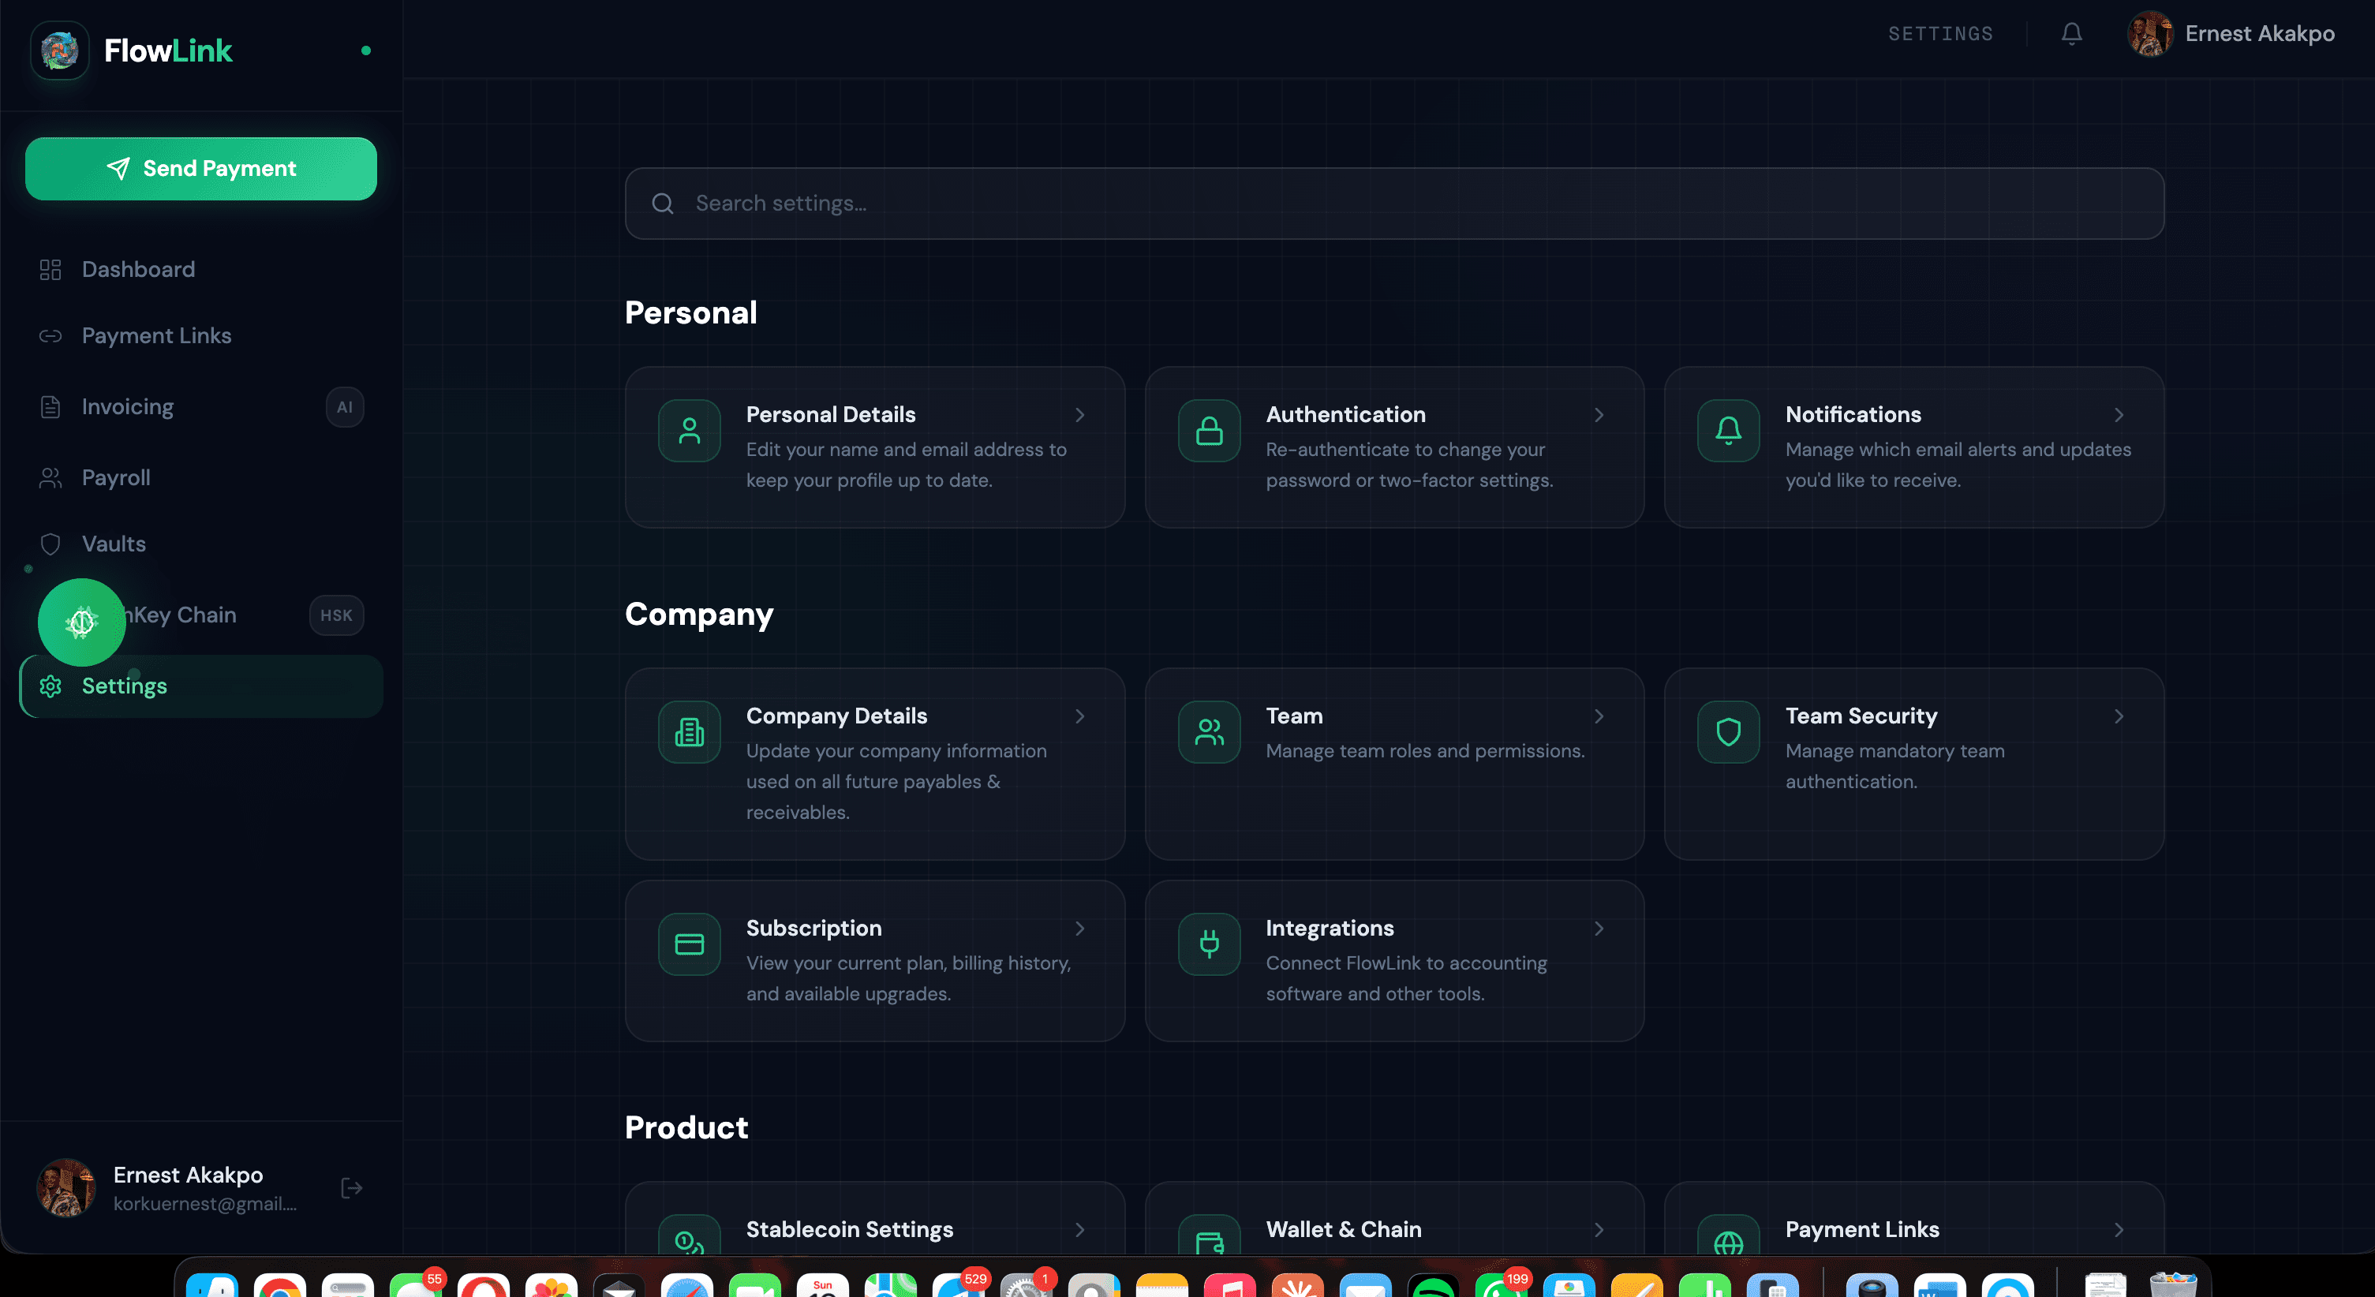Click Ernest Akakpo name in top header
This screenshot has height=1297, width=2375.
2259,34
